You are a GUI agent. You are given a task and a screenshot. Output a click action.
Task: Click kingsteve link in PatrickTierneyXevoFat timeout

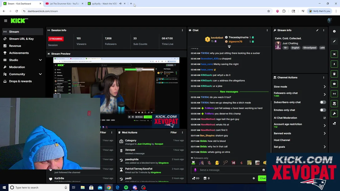tap(156, 172)
